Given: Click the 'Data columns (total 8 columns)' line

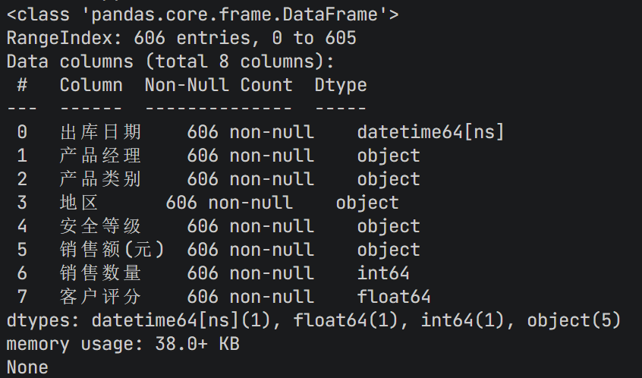Looking at the screenshot, I should point(170,61).
